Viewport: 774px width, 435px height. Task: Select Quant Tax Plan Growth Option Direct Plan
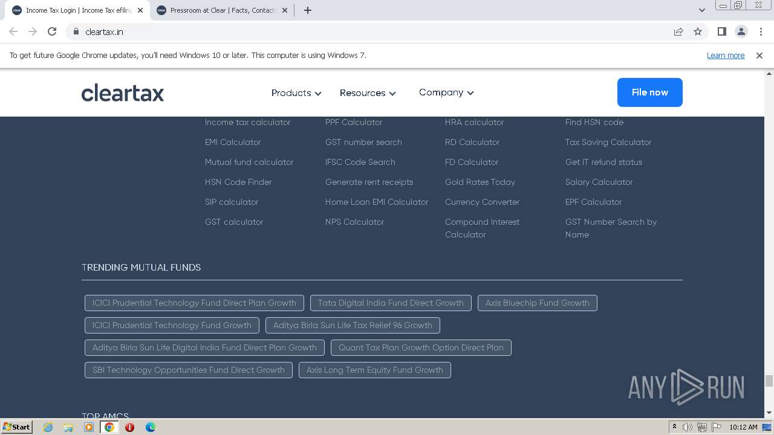(x=421, y=347)
